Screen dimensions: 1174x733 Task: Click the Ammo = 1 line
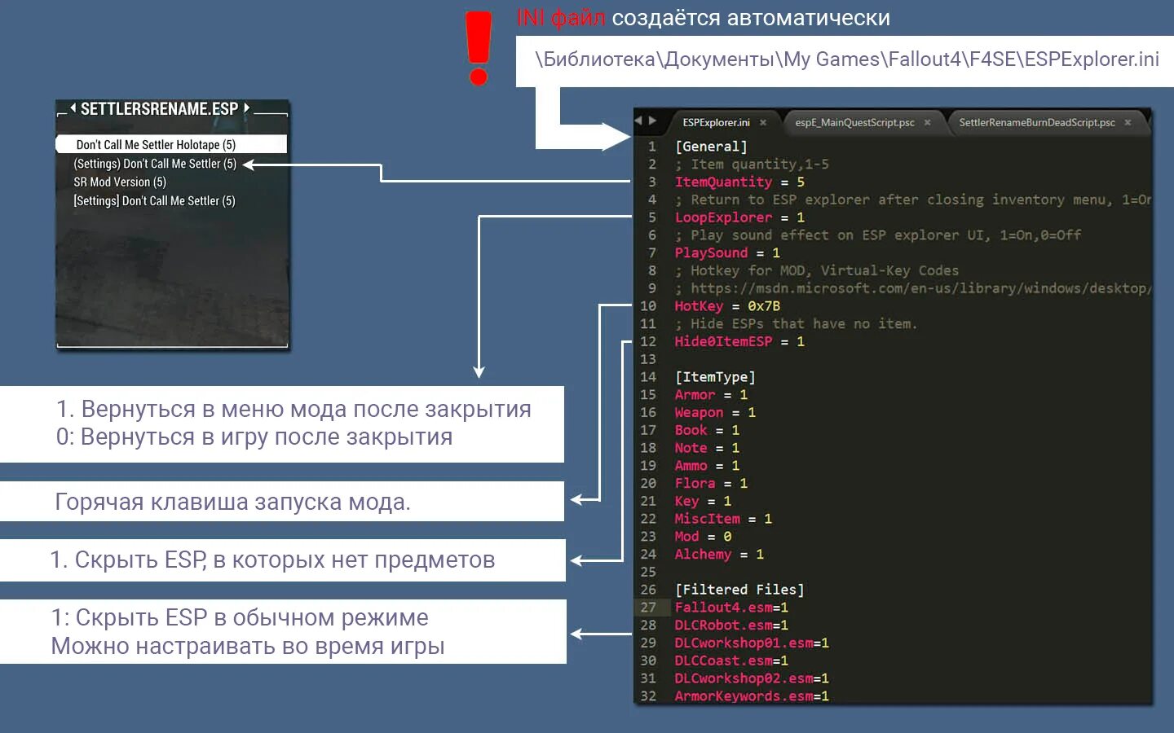click(707, 466)
